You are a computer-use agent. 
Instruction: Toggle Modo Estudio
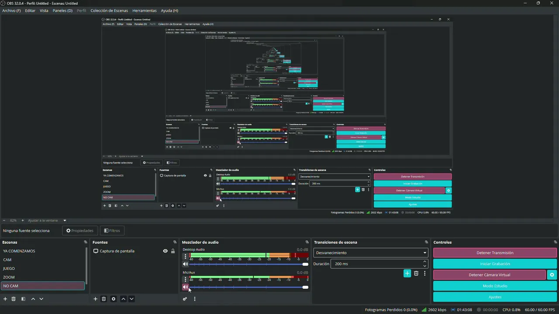[495, 286]
